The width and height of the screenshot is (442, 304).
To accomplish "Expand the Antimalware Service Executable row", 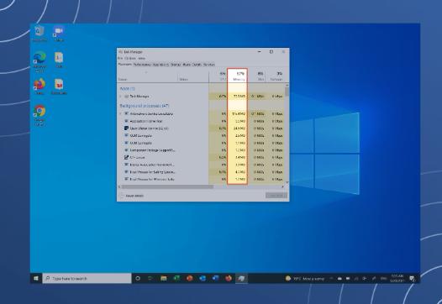I will (121, 114).
